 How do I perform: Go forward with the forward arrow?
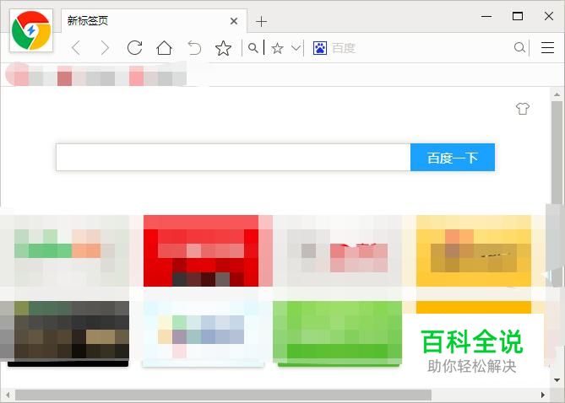pyautogui.click(x=105, y=48)
